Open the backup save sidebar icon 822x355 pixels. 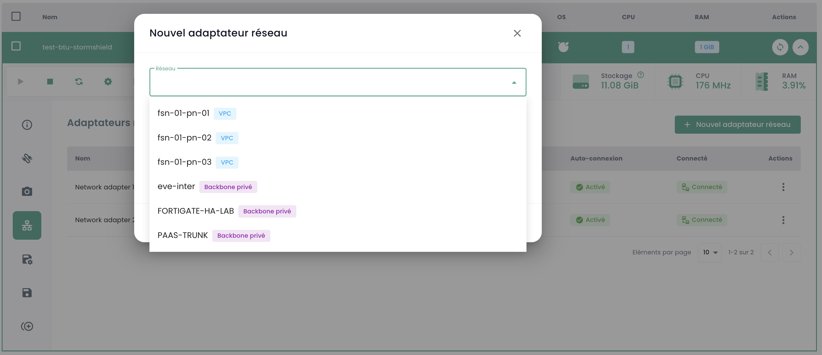click(27, 293)
